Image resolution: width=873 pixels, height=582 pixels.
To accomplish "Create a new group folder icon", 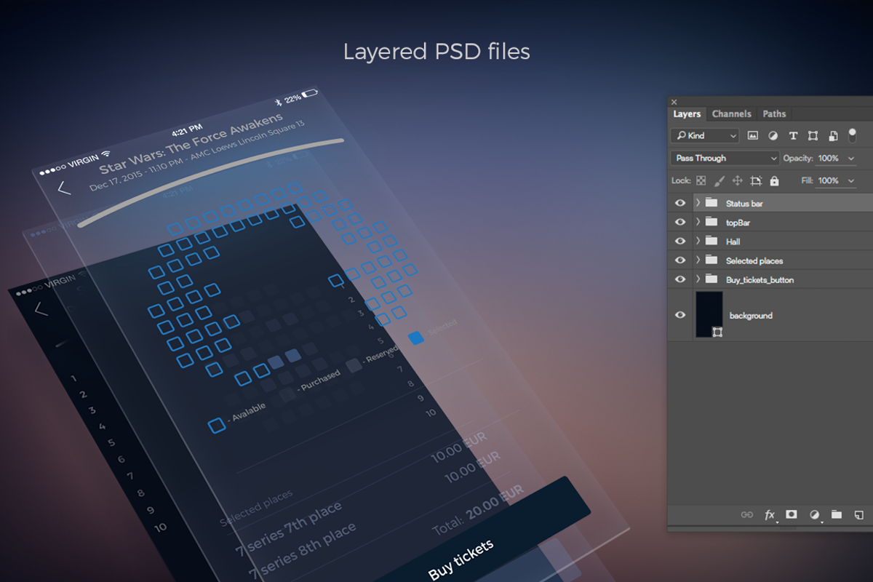I will coord(837,514).
